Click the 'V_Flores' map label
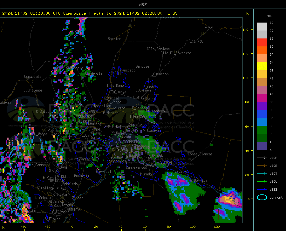This screenshot has width=286, height=231. [53, 219]
